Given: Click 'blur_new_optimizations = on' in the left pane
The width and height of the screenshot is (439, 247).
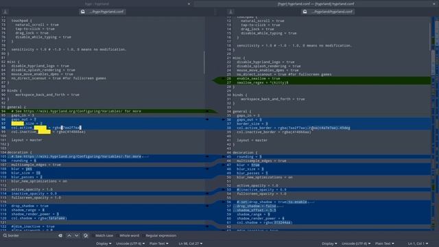Looking at the screenshot, I should click(x=39, y=181).
